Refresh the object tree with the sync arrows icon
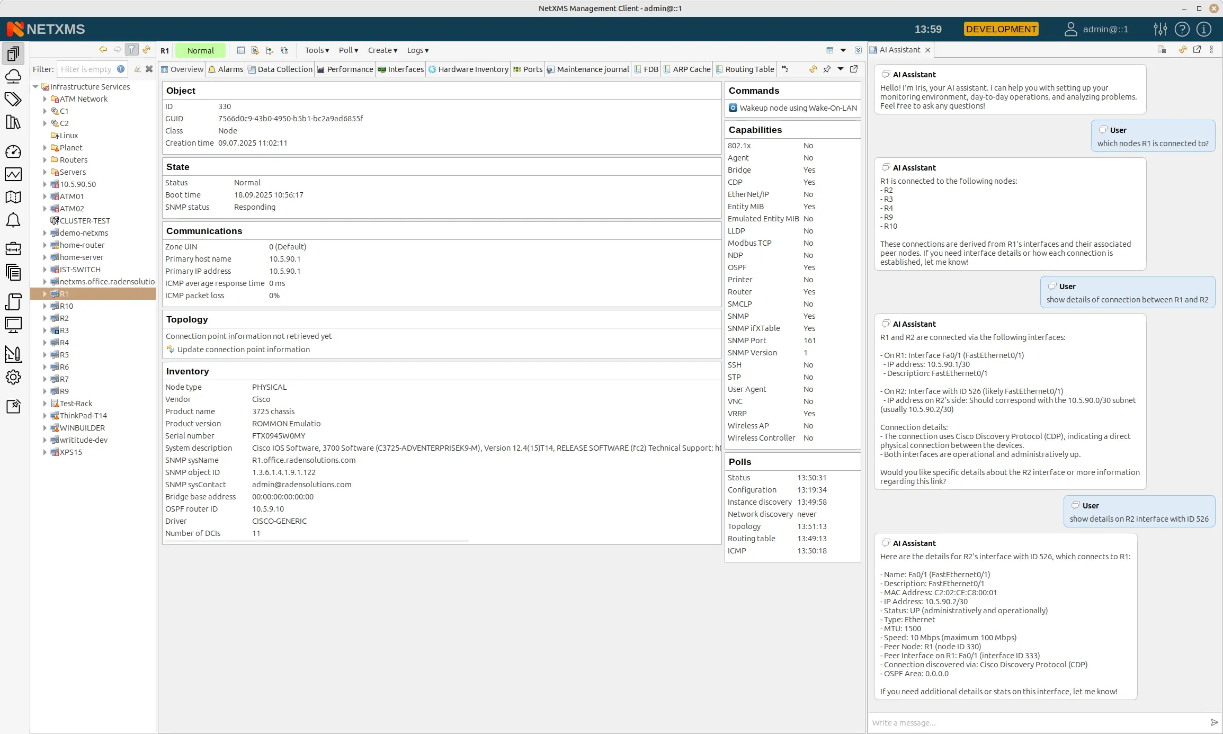The height and width of the screenshot is (734, 1223). coord(147,49)
